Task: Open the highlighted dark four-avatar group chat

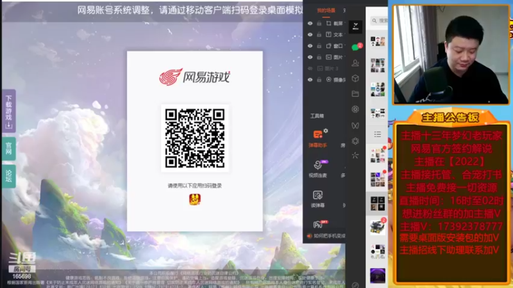Action: pyautogui.click(x=378, y=204)
